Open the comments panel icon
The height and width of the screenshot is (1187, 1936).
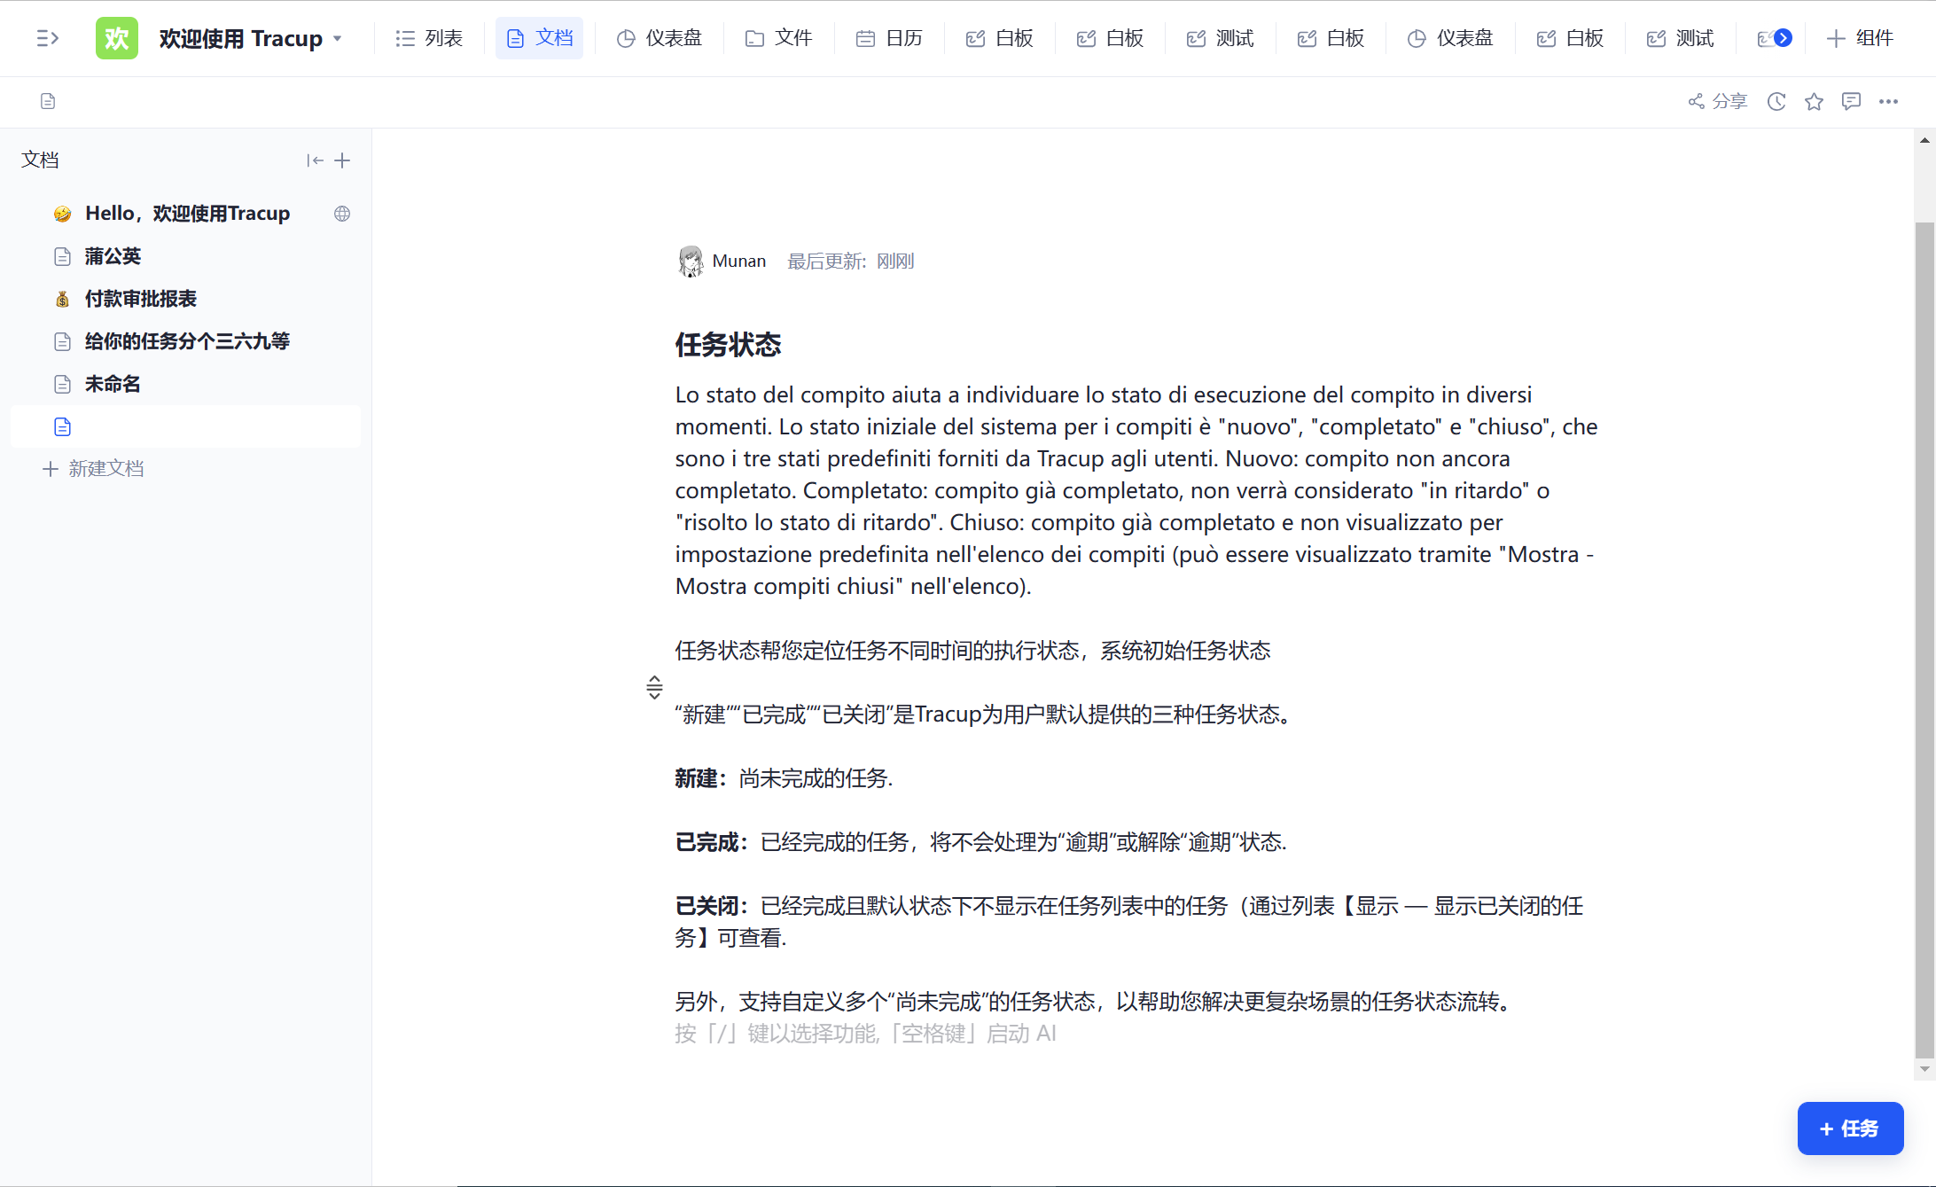(1851, 101)
